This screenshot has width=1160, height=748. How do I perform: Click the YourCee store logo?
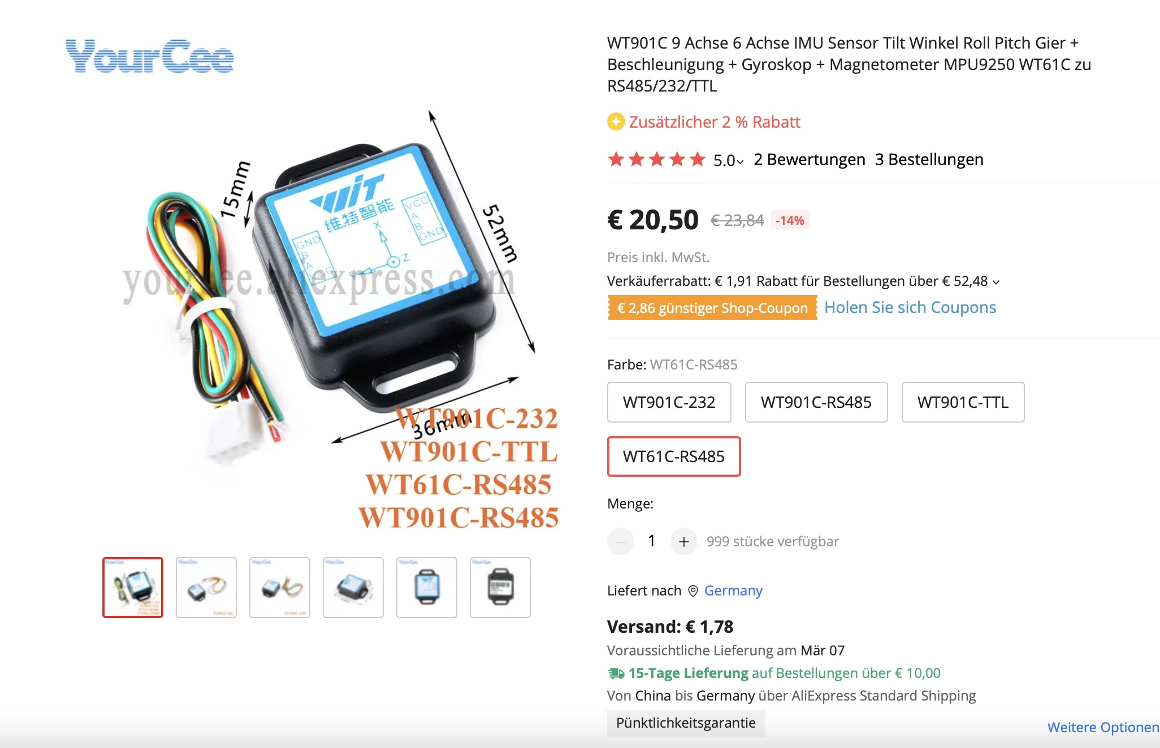(150, 56)
